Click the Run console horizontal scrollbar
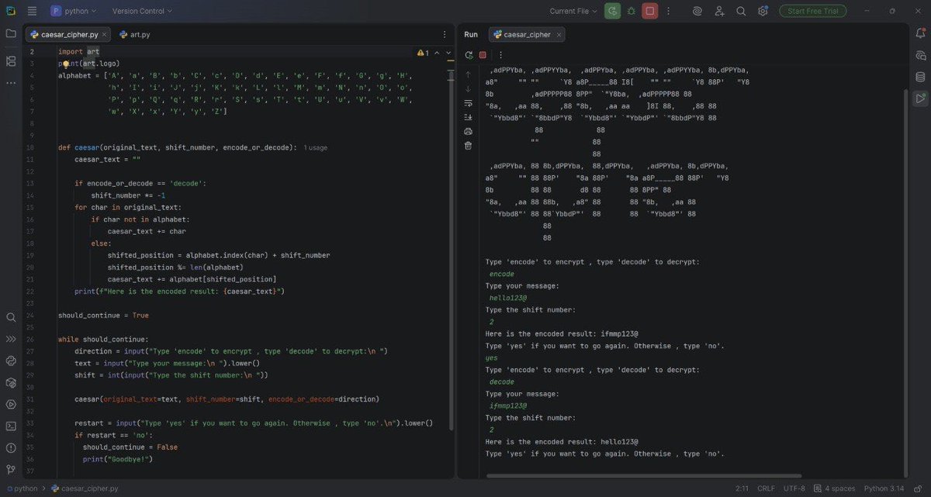Viewport: 931px width, 497px height. click(x=642, y=476)
